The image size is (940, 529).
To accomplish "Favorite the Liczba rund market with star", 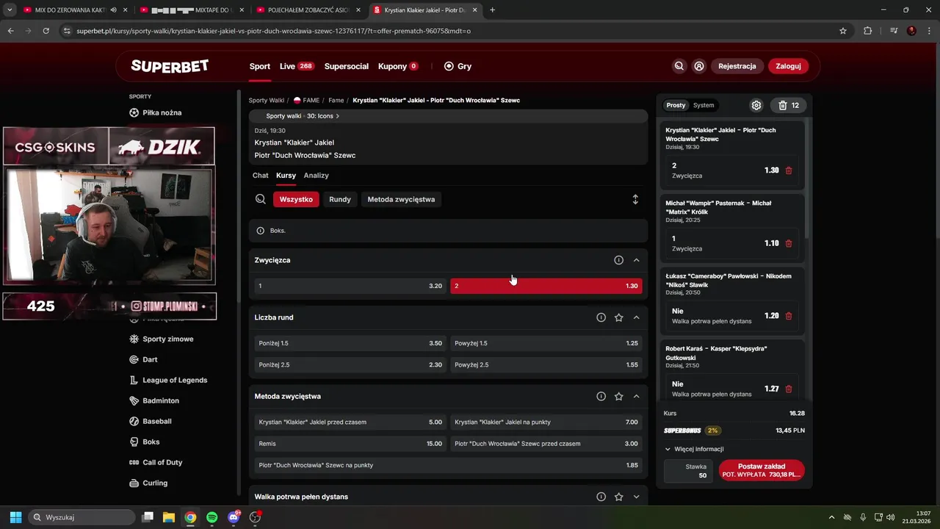I will [618, 317].
